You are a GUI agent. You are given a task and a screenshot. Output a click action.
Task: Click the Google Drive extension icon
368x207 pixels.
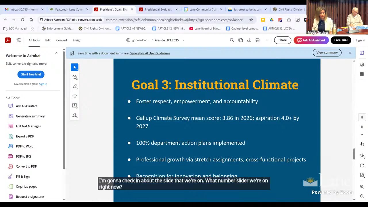(272, 20)
